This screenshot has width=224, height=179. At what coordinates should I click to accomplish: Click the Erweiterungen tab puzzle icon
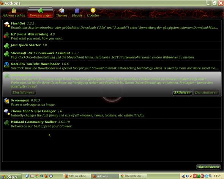pyautogui.click(x=41, y=10)
